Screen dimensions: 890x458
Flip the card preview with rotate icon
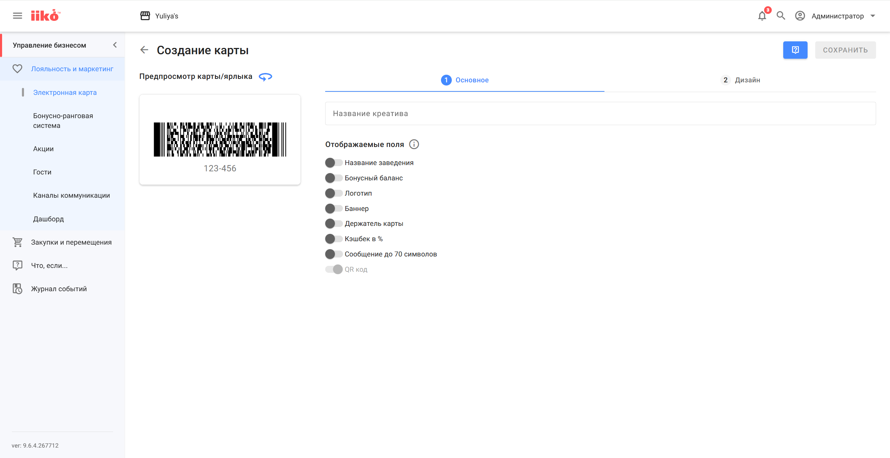(x=265, y=76)
